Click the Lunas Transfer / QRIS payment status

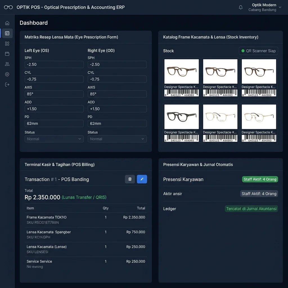point(84,197)
